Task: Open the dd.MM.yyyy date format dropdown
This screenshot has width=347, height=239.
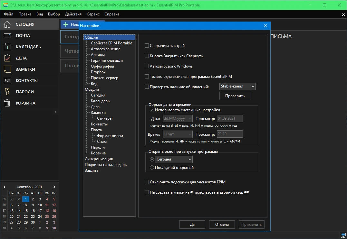Action: click(178, 118)
